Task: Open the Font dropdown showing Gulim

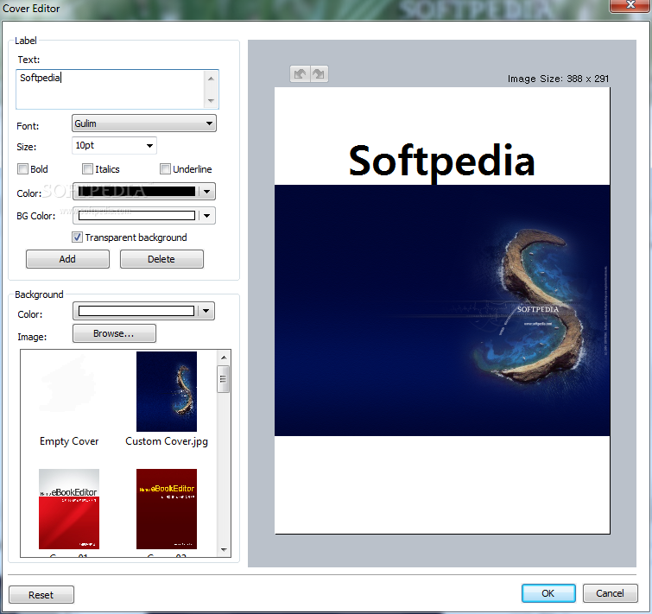Action: point(144,123)
